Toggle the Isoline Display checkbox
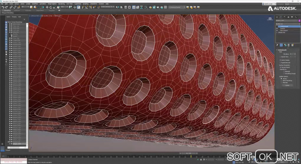301x164 pixels. [280, 60]
